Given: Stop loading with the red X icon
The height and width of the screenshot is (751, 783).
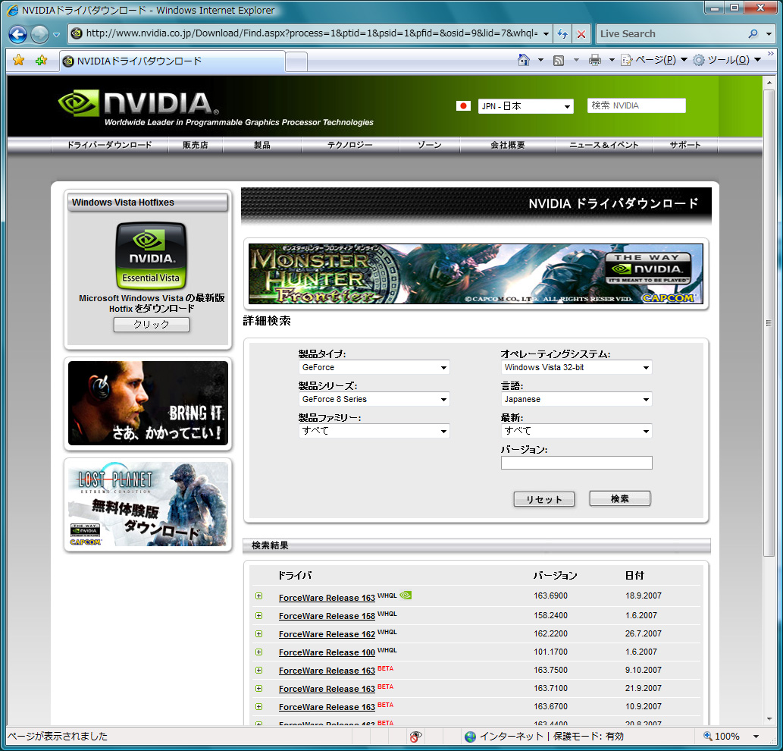Looking at the screenshot, I should coord(581,34).
